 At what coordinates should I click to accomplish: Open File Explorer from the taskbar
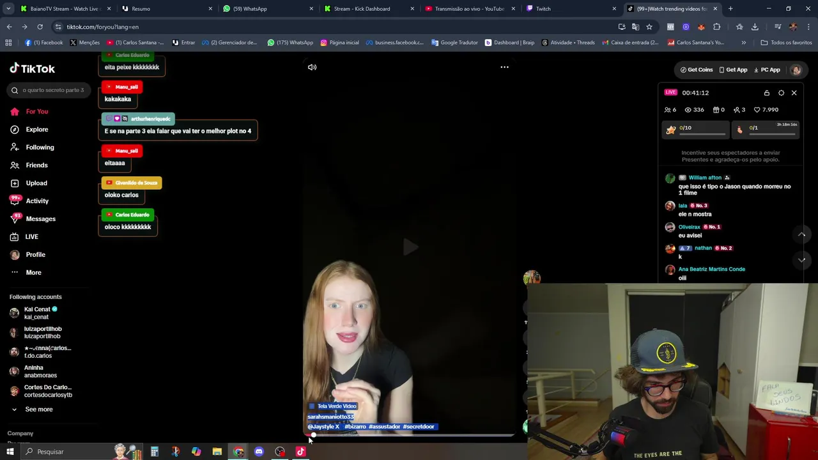(217, 452)
